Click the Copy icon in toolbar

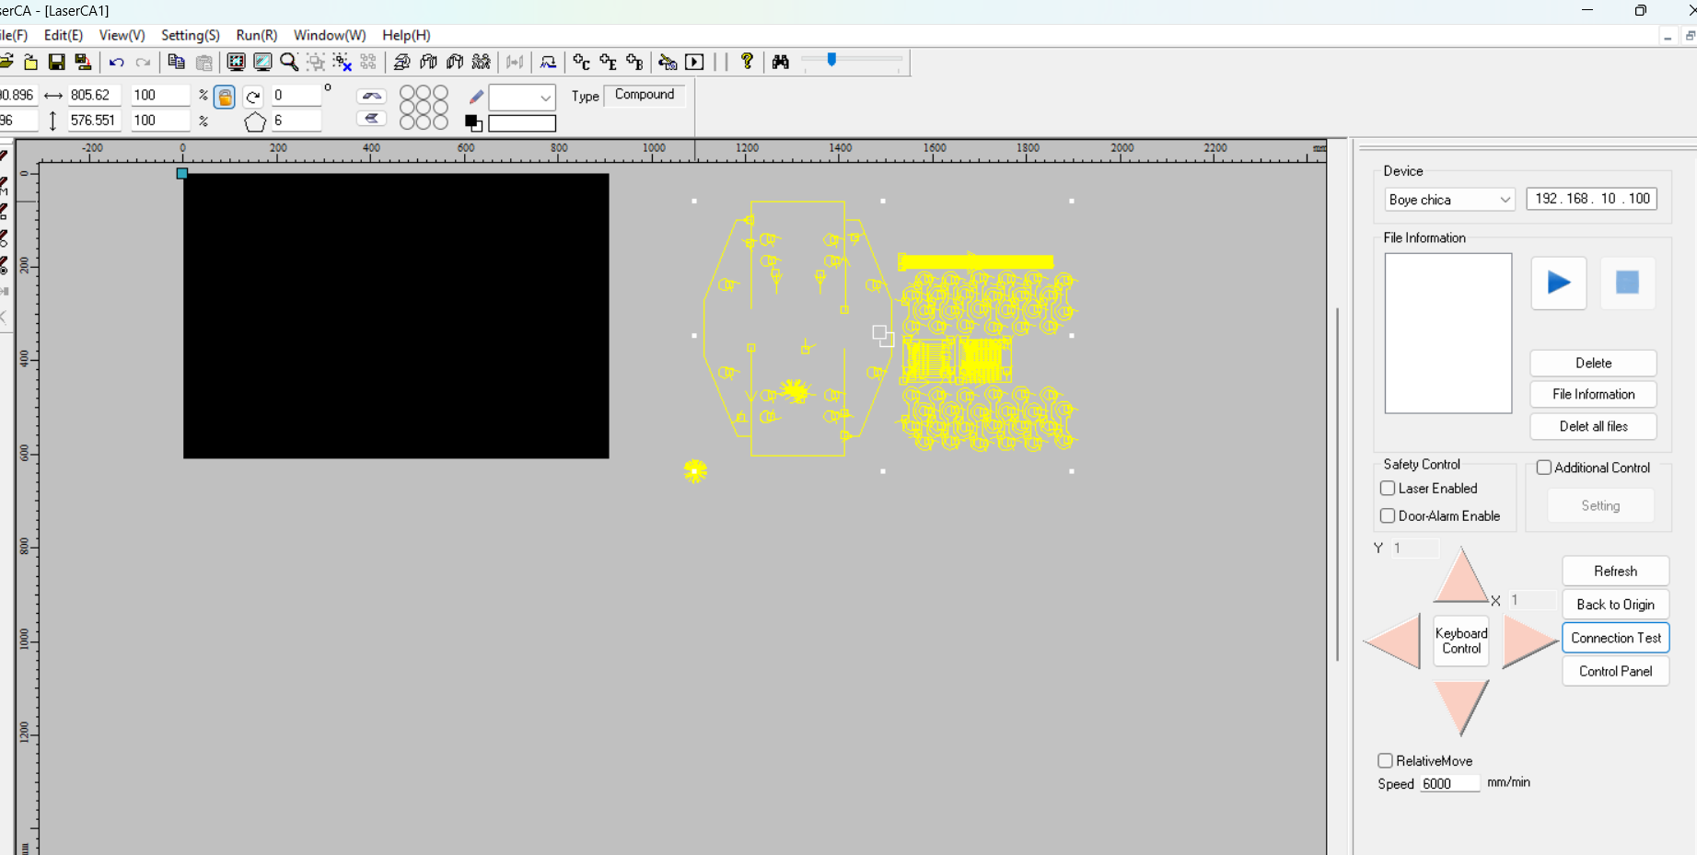(x=176, y=62)
